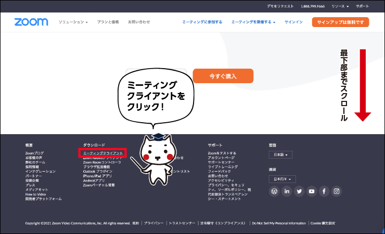Open the 規約 link in copyright bar
Image resolution: width=385 pixels, height=234 pixels.
coord(136,223)
